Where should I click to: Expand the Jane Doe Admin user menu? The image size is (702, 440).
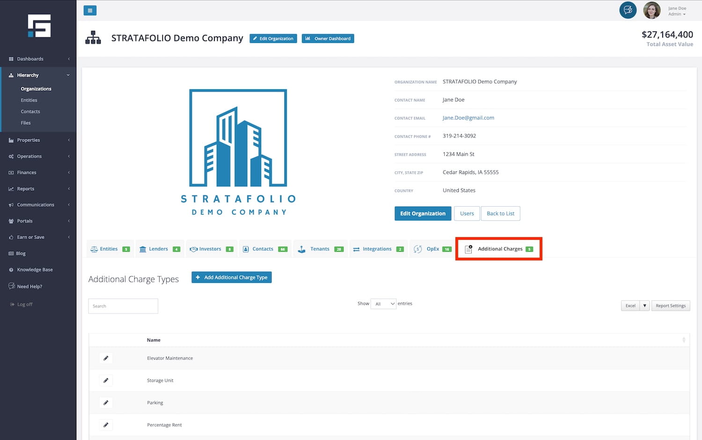pos(677,11)
